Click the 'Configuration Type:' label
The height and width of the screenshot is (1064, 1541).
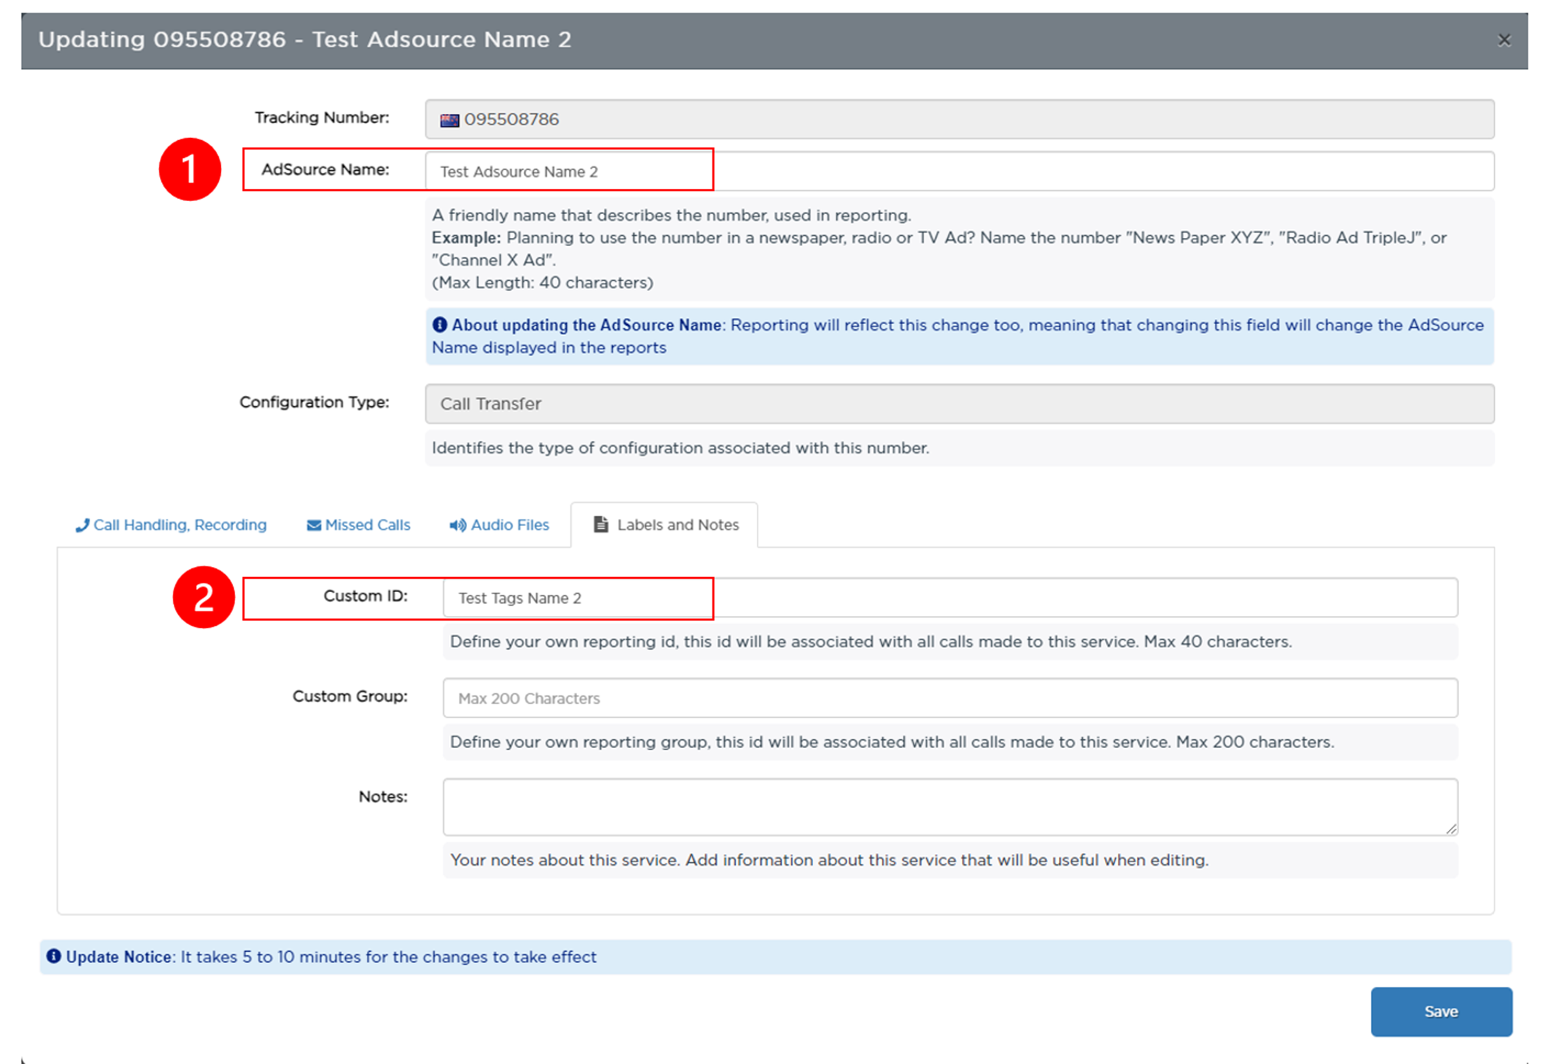314,402
